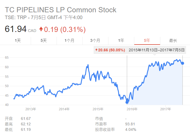The image size is (190, 139).
Task: Select the active 5年 tab
Action: click(x=147, y=41)
